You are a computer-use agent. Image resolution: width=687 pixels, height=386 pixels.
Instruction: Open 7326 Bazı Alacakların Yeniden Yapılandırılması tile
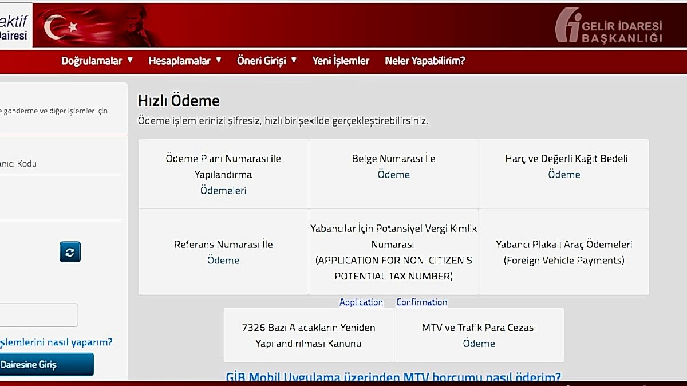tap(309, 336)
